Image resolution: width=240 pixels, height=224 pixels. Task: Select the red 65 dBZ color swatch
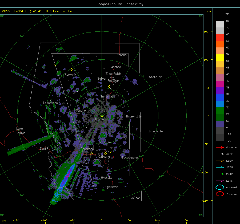point(220,38)
